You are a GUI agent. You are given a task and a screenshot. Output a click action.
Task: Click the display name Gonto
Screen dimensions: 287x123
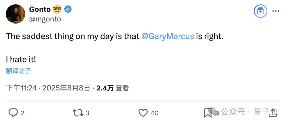click(x=40, y=10)
